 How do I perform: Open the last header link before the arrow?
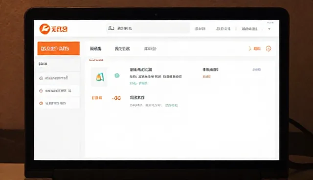249,29
